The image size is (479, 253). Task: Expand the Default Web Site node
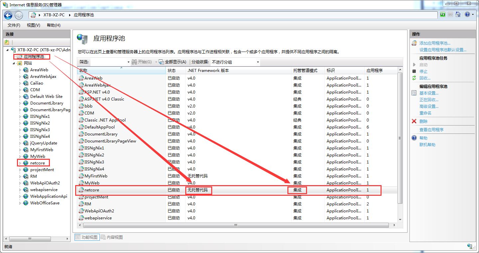point(20,97)
